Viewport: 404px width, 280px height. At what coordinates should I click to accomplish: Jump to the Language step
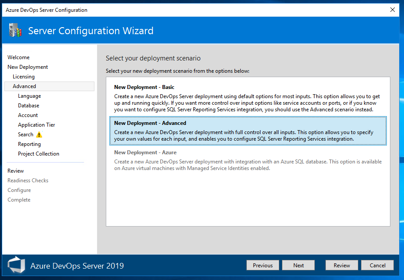tap(29, 96)
